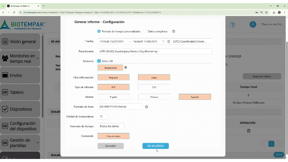
Task: Click the gear icon beside the temperatura sensor
Action: (x=126, y=67)
